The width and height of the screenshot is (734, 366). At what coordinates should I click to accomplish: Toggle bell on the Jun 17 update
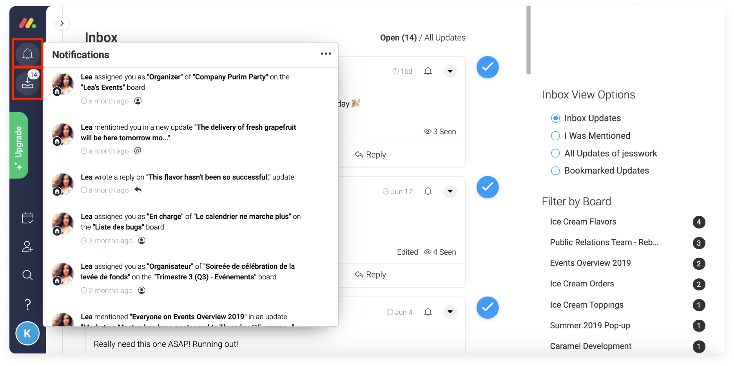pyautogui.click(x=428, y=191)
